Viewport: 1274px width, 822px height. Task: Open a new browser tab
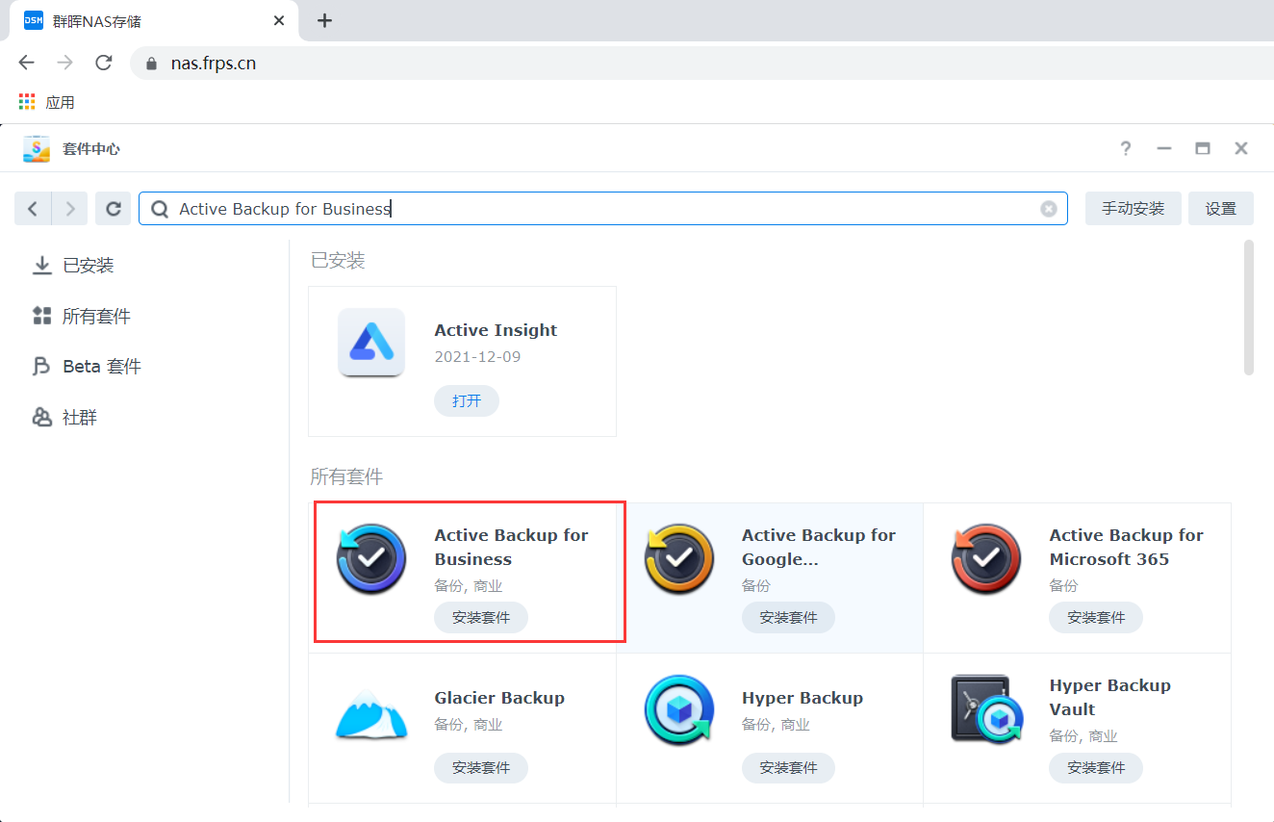click(324, 20)
